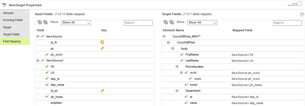Viewport: 305px width, 106px height.
Task: Click collapse all icon in Target Fields
Action: coord(172,22)
